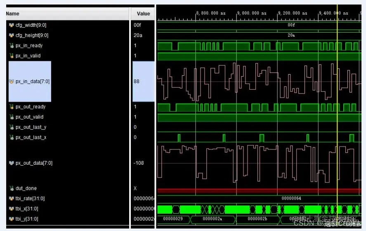Click the Value column header
Viewport: 366px width, 231px height.
click(x=143, y=14)
